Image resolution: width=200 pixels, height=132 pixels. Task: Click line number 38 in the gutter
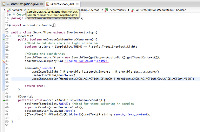(x=7, y=79)
